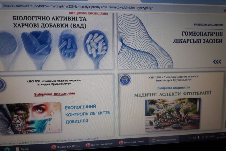This screenshot has width=226, height=151.
Task: Open the ENG language switcher
Action: (x=212, y=137)
